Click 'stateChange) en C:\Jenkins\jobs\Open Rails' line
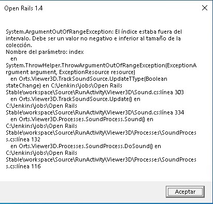213x204 pixels. [64, 85]
